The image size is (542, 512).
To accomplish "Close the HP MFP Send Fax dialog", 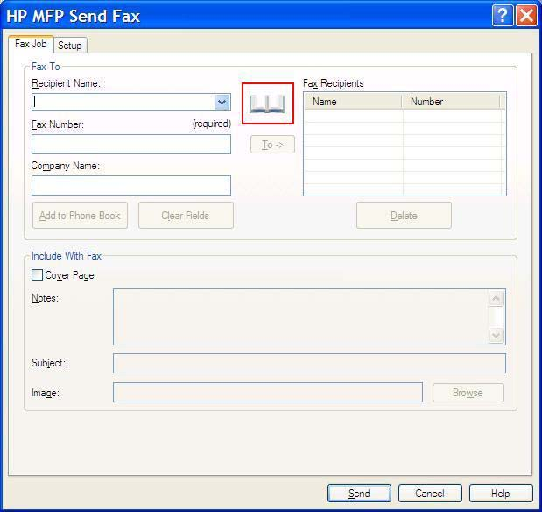I will point(526,16).
